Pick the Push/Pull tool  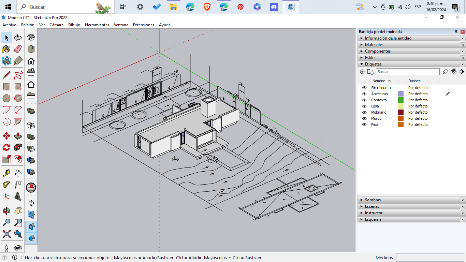pyautogui.click(x=18, y=136)
